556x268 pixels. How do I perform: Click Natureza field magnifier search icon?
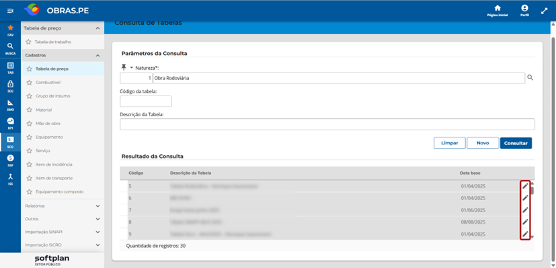530,78
